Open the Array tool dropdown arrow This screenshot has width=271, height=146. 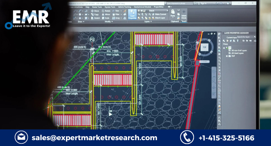121,18
